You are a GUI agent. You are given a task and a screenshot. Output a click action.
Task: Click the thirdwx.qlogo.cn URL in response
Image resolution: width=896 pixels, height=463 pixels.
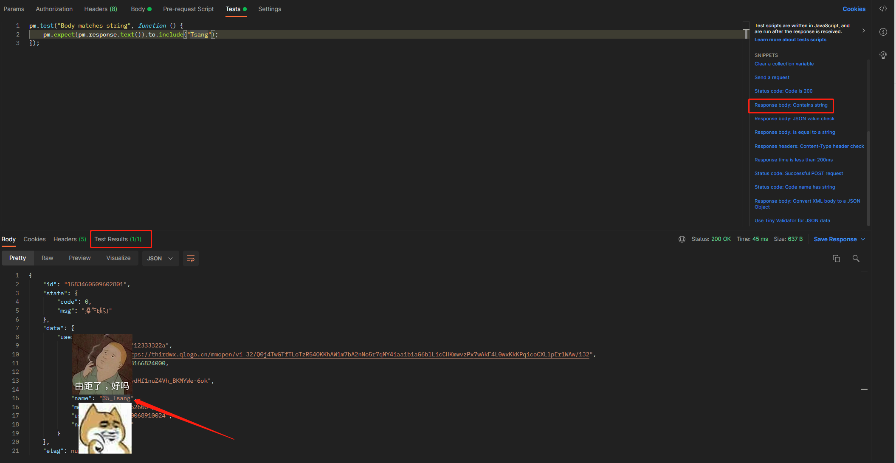tap(361, 354)
